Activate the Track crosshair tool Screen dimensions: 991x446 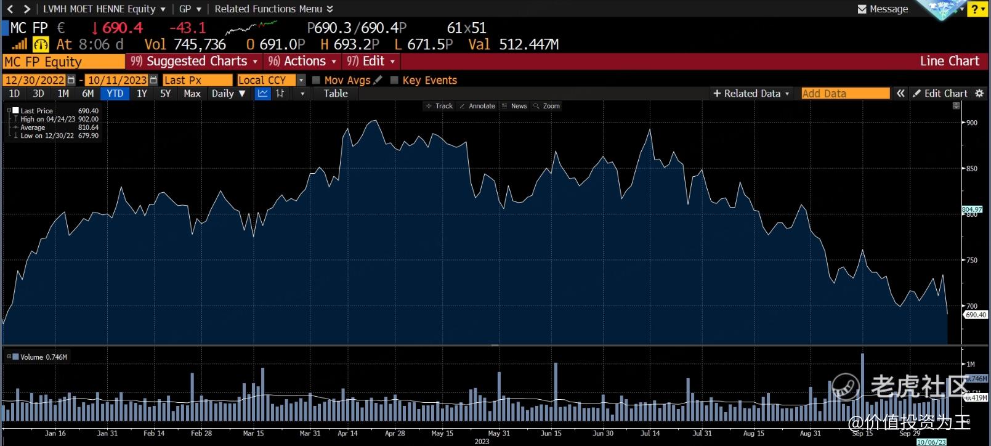(439, 106)
